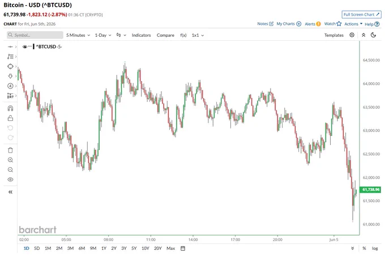Open the calendar date range picker
Image resolution: width=385 pixels, height=255 pixels.
click(x=183, y=248)
